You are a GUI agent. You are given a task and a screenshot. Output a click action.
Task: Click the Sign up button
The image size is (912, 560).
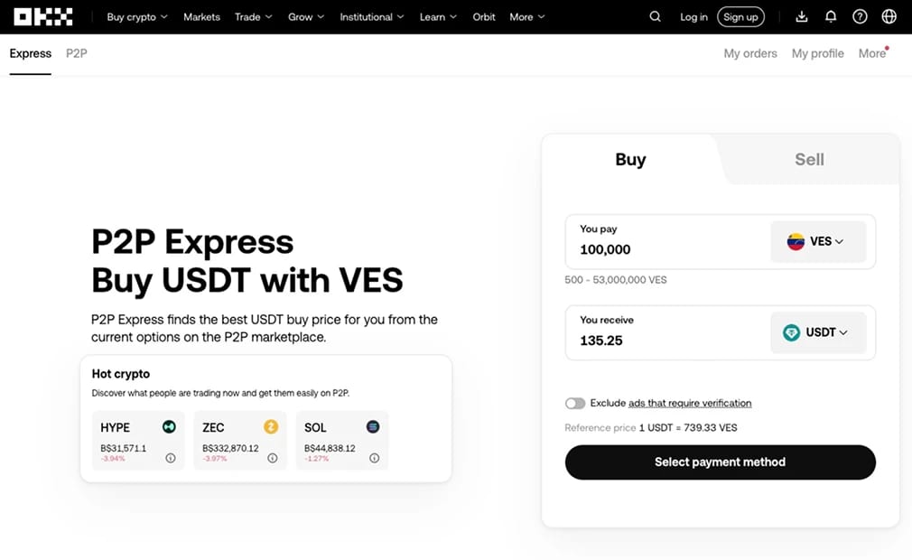[740, 17]
